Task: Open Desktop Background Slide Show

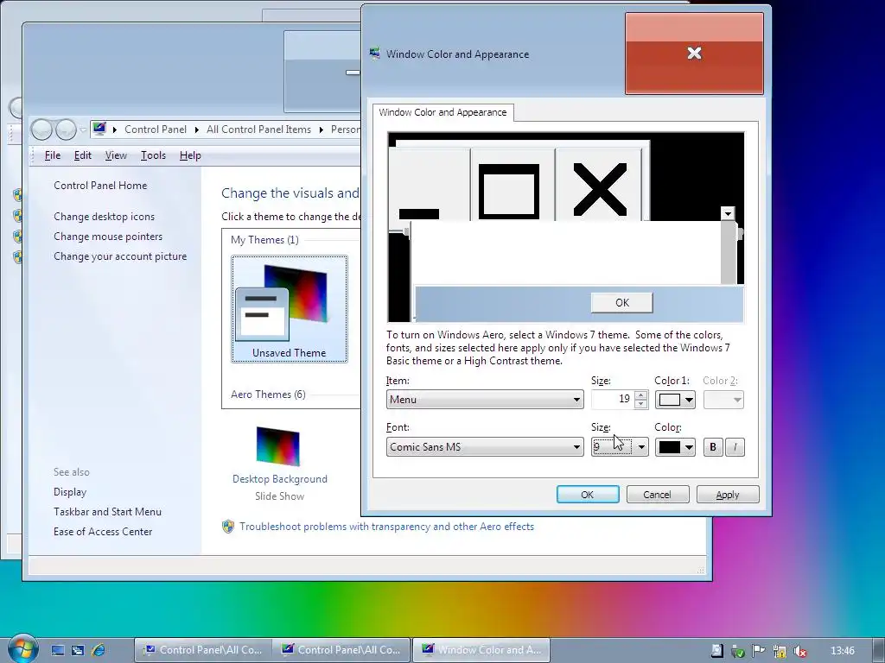Action: coord(280,463)
